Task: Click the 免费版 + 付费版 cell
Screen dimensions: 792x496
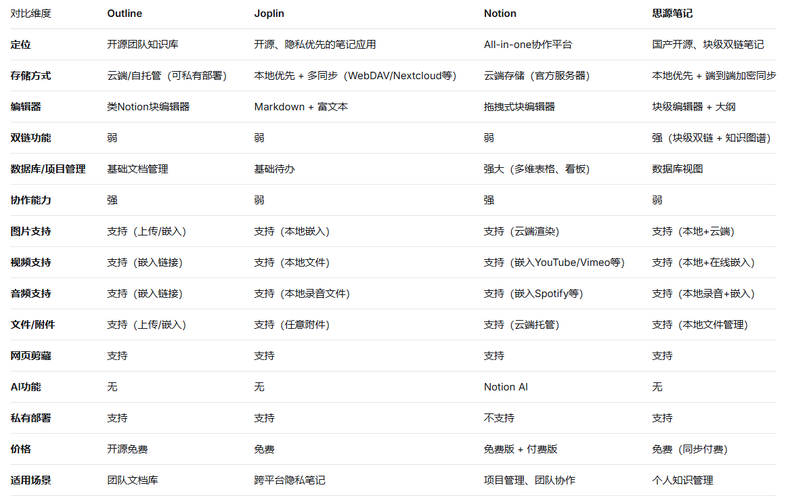Action: tap(521, 449)
